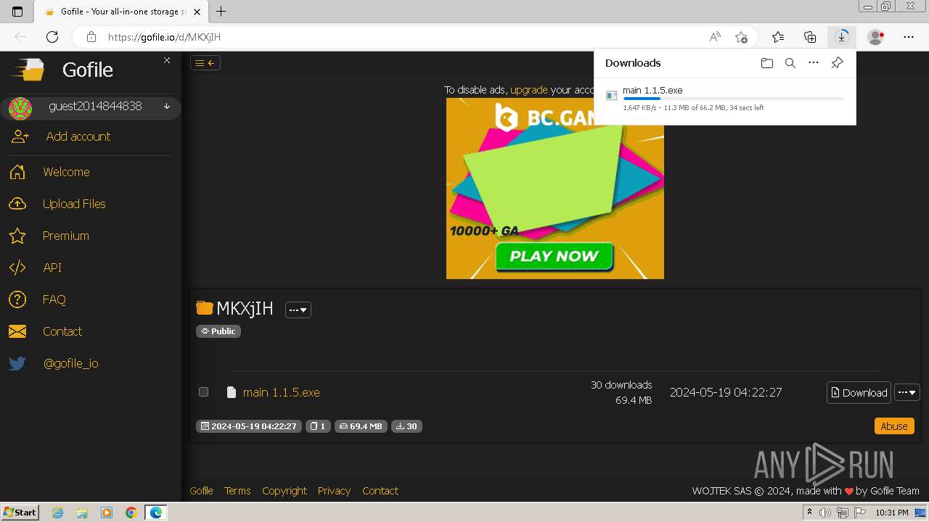Open Contact in the sidebar
Image resolution: width=929 pixels, height=522 pixels.
[62, 331]
